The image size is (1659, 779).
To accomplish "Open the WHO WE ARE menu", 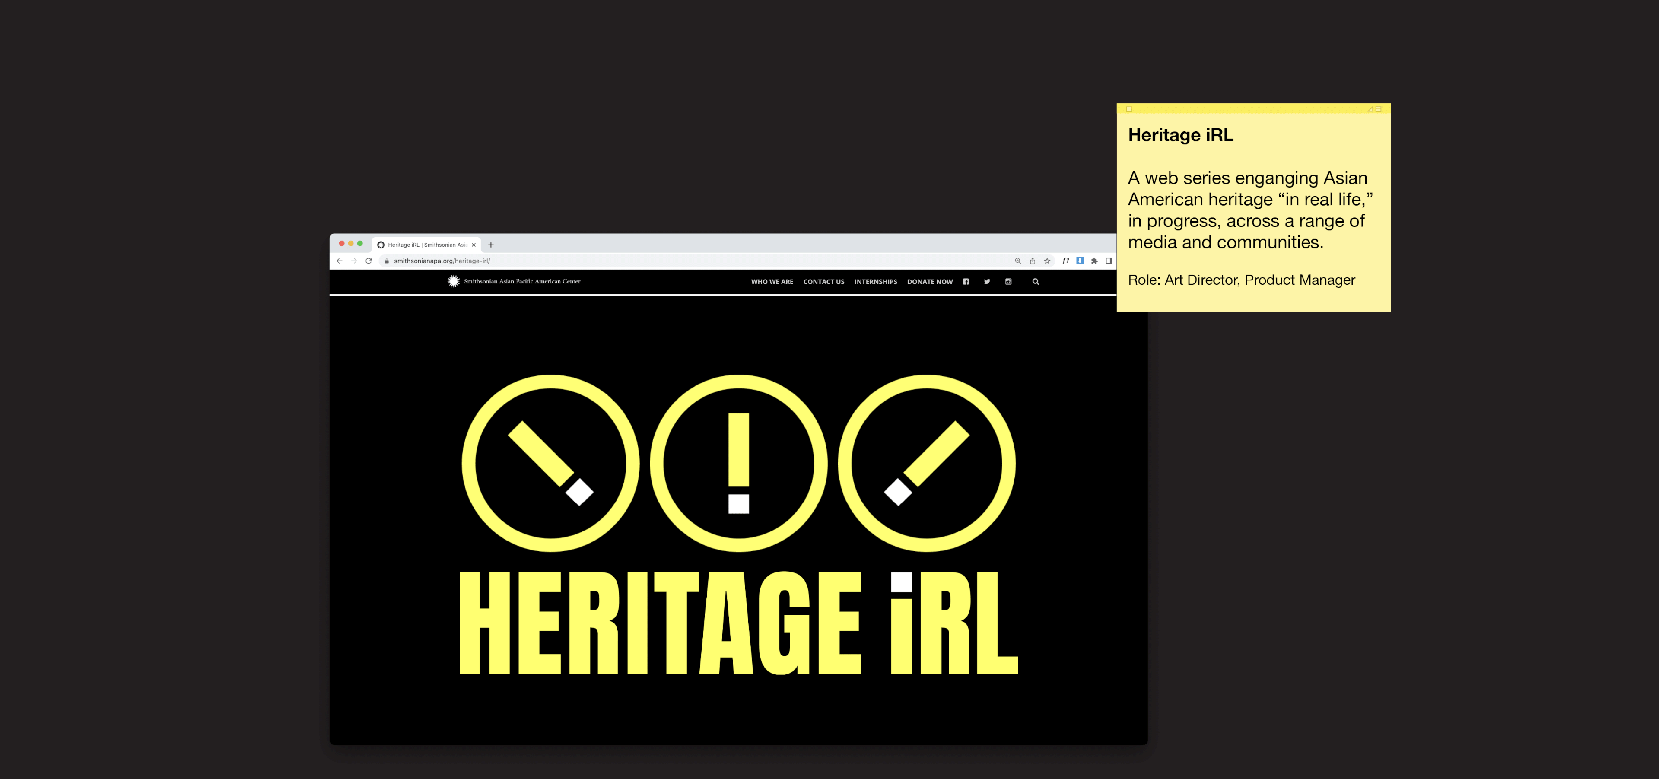I will (772, 282).
